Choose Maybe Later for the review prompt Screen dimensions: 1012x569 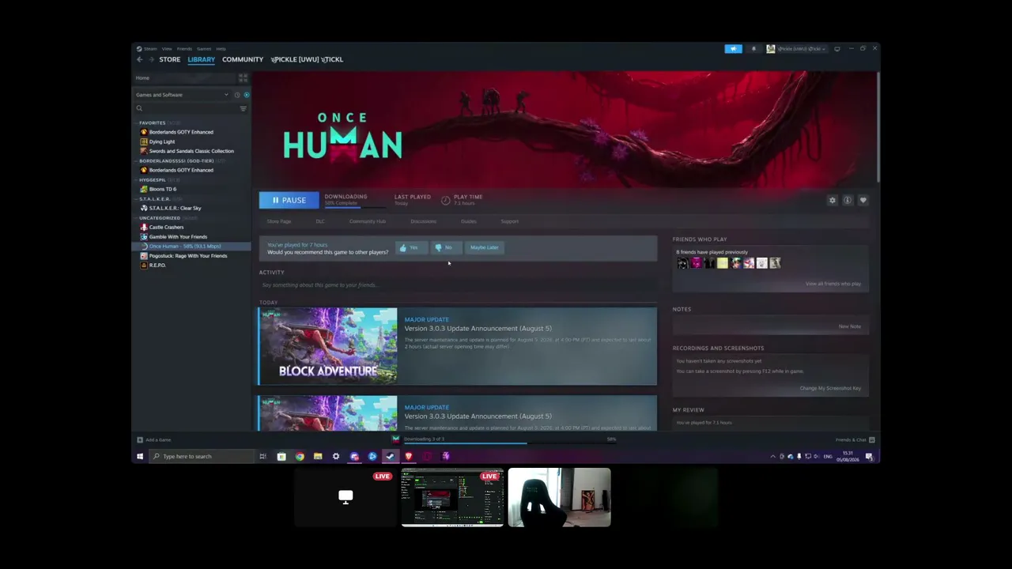(485, 247)
